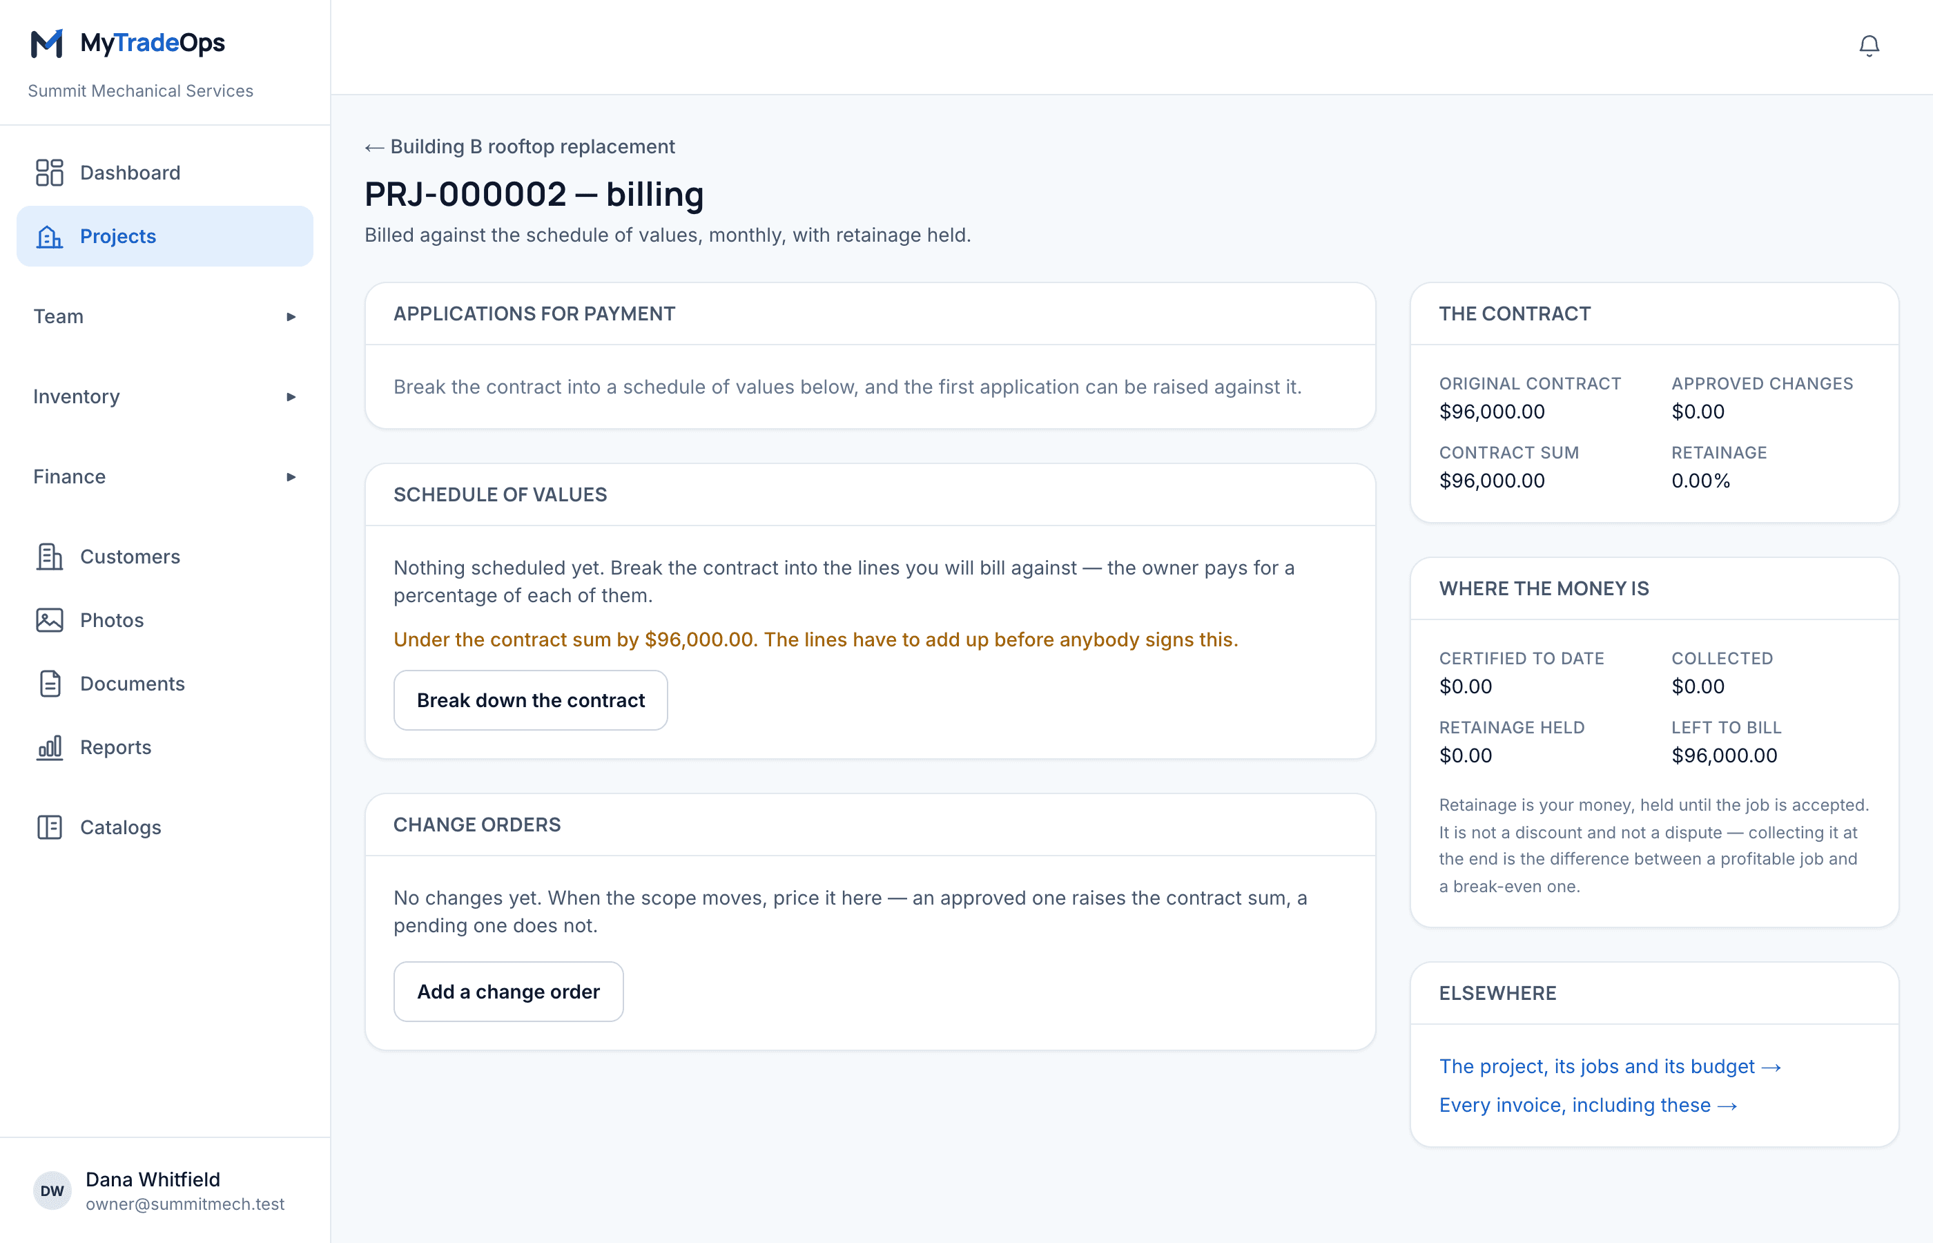Click the Retainage is your money note
This screenshot has height=1243, width=1933.
(x=1654, y=846)
